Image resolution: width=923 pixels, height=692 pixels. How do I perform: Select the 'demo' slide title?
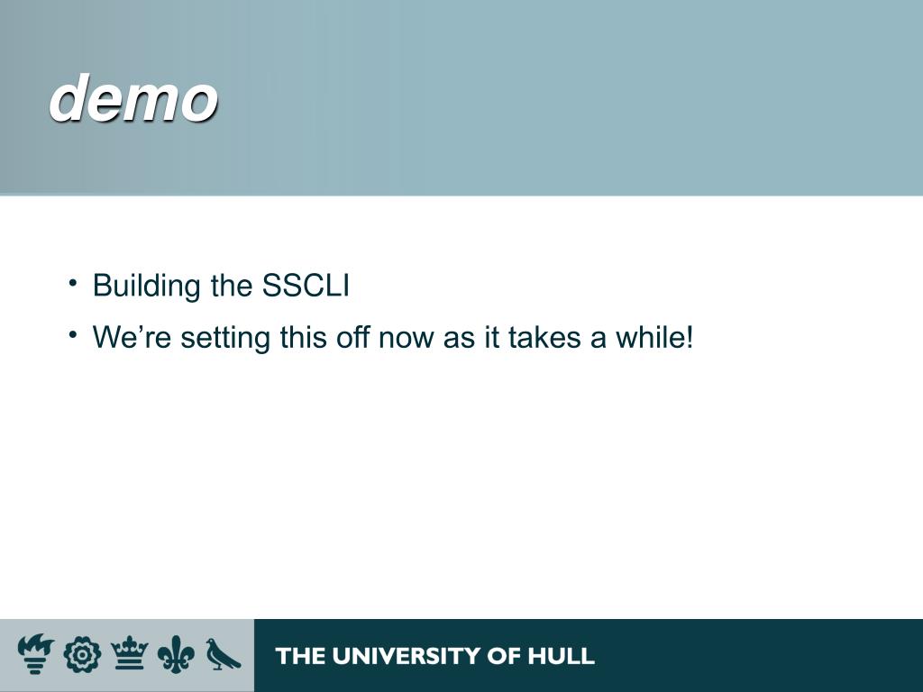[x=133, y=97]
